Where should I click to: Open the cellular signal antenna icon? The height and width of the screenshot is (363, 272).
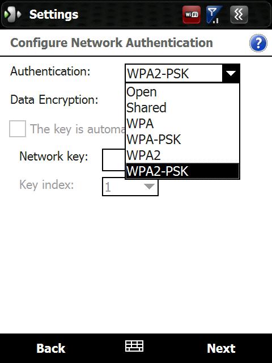point(214,15)
